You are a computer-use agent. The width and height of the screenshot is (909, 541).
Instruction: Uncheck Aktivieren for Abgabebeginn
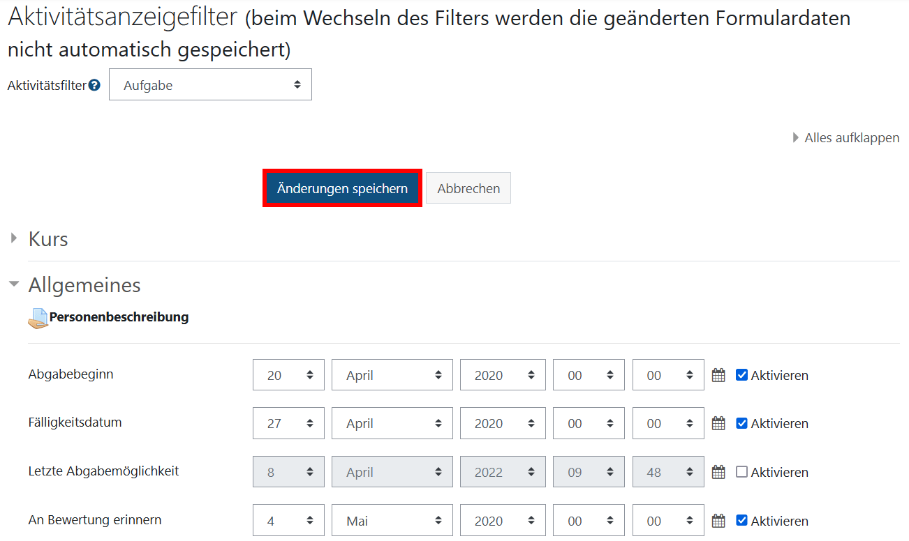pos(742,374)
